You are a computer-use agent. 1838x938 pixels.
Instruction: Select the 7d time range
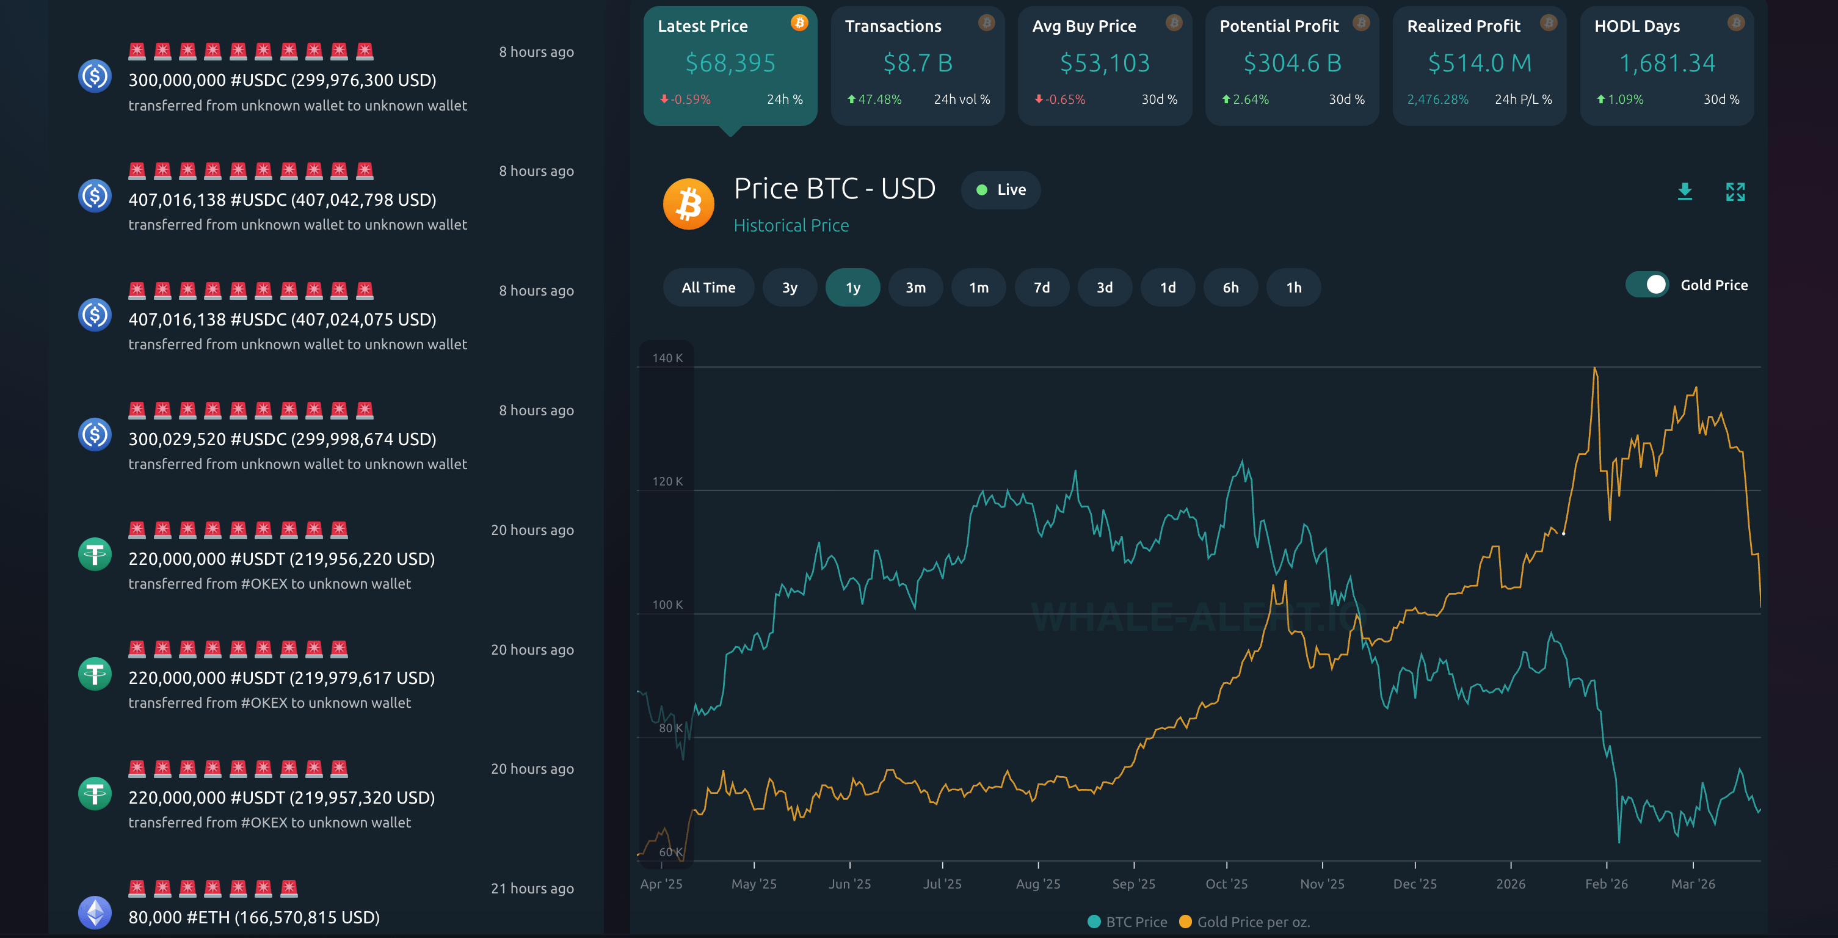[x=1042, y=288]
